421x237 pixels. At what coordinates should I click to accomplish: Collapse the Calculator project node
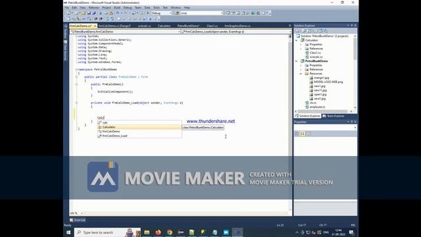(297, 40)
